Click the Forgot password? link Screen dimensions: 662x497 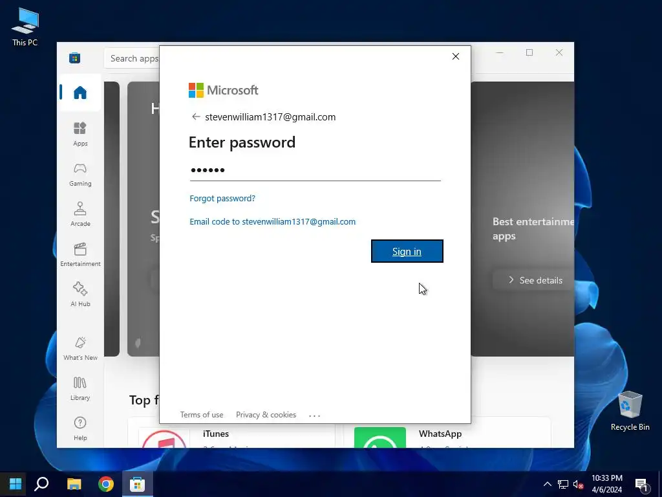[x=222, y=198]
